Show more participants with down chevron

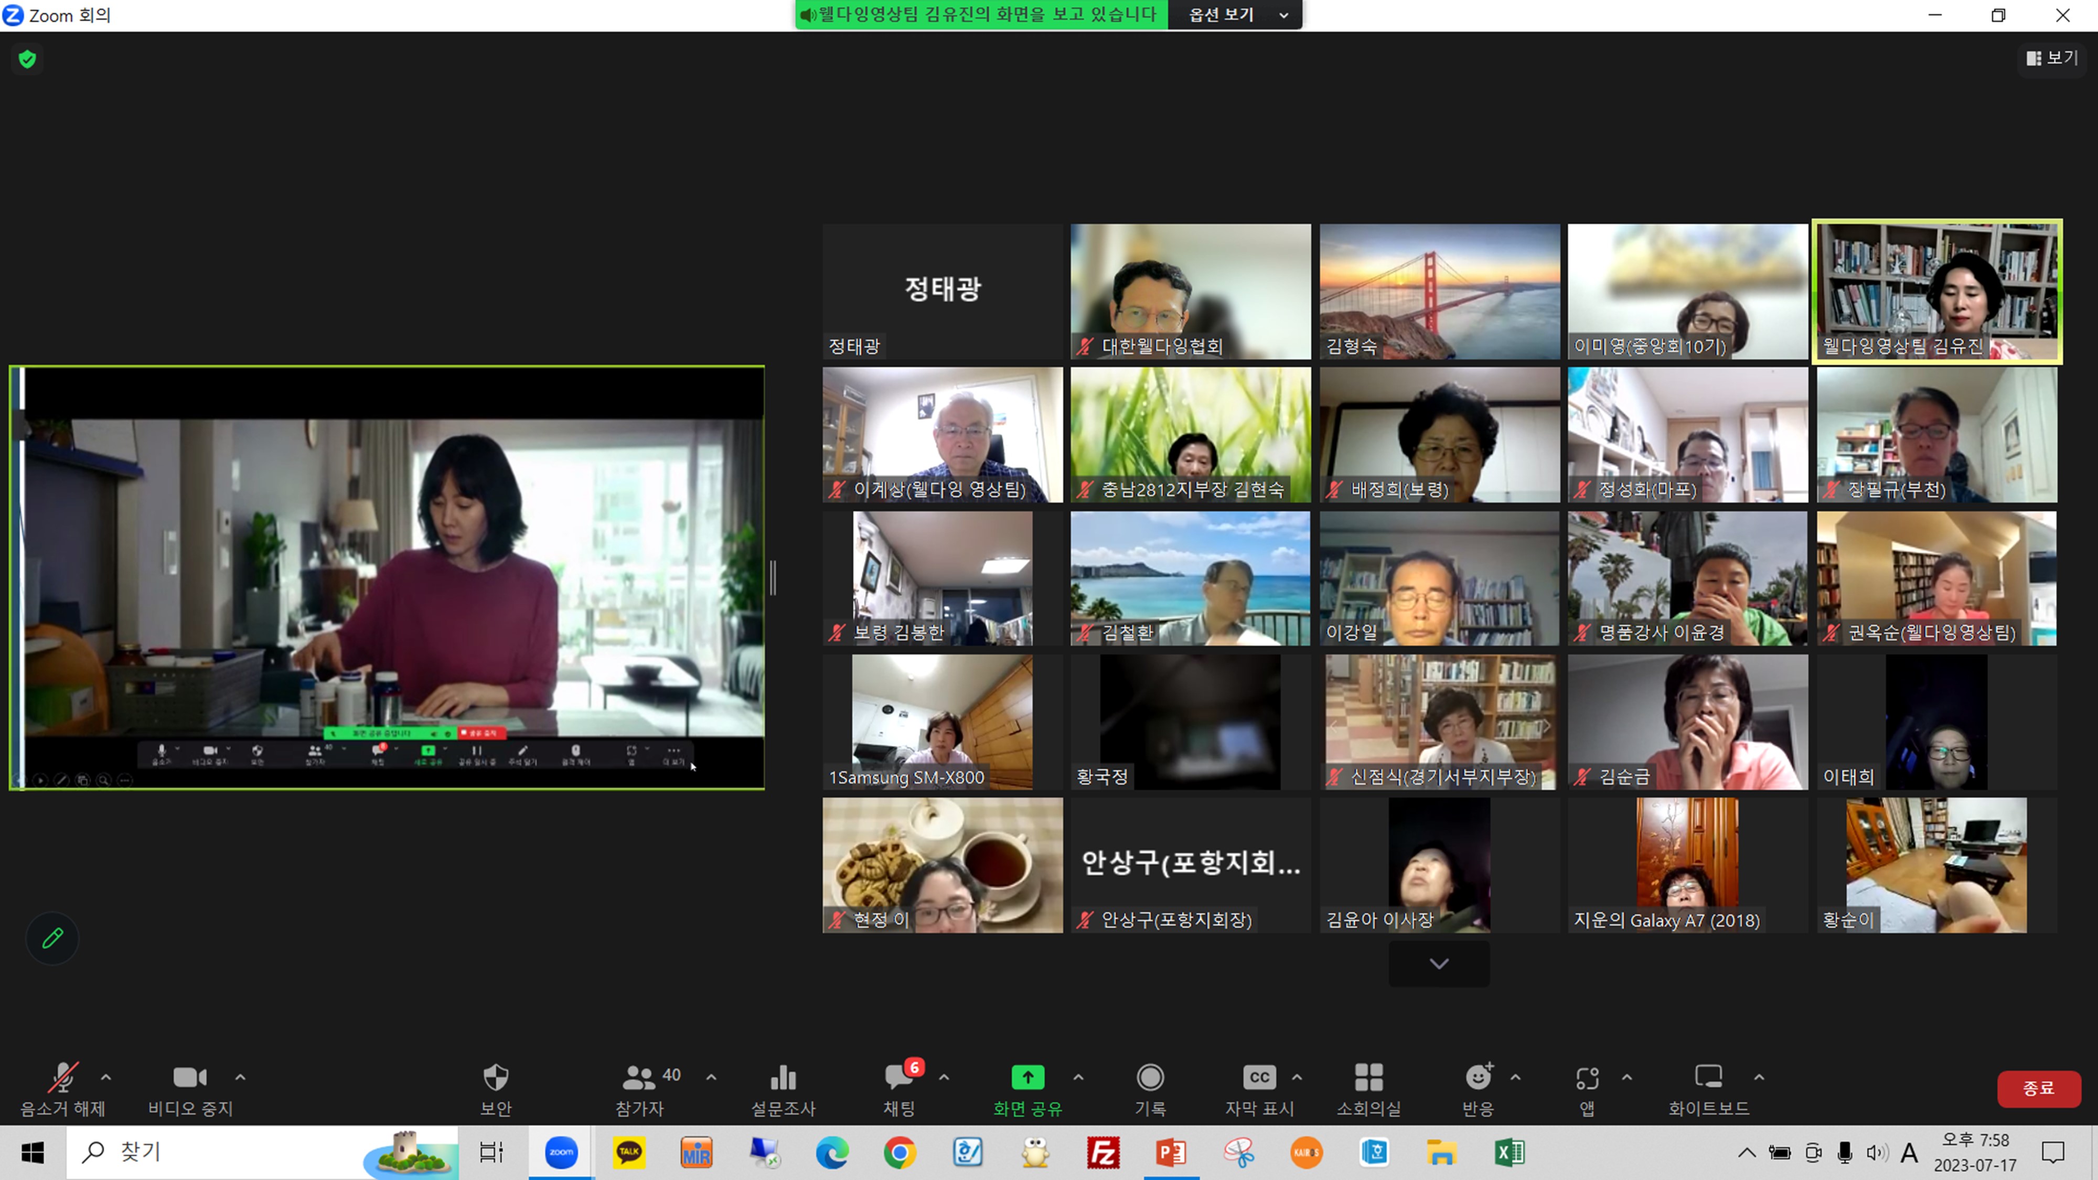click(1439, 963)
